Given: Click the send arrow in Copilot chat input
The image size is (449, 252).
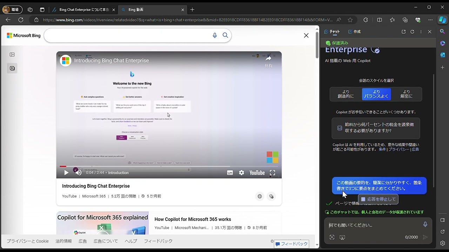Looking at the screenshot, I should tap(425, 237).
